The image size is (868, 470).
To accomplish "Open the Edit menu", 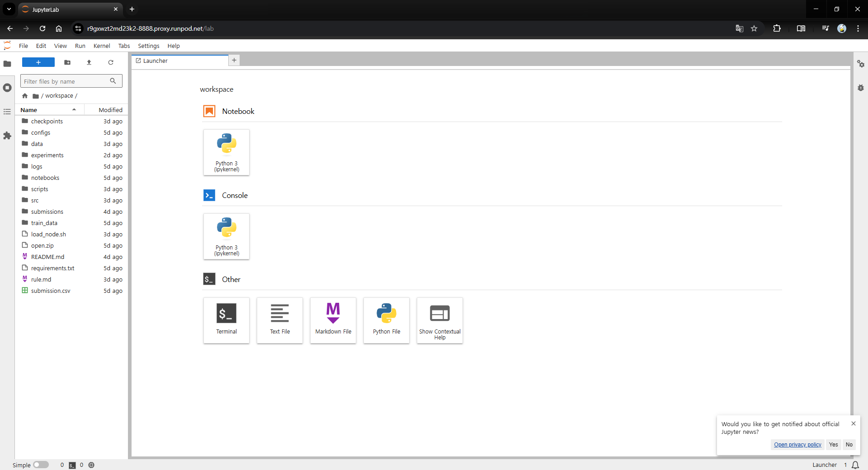I will tap(41, 46).
